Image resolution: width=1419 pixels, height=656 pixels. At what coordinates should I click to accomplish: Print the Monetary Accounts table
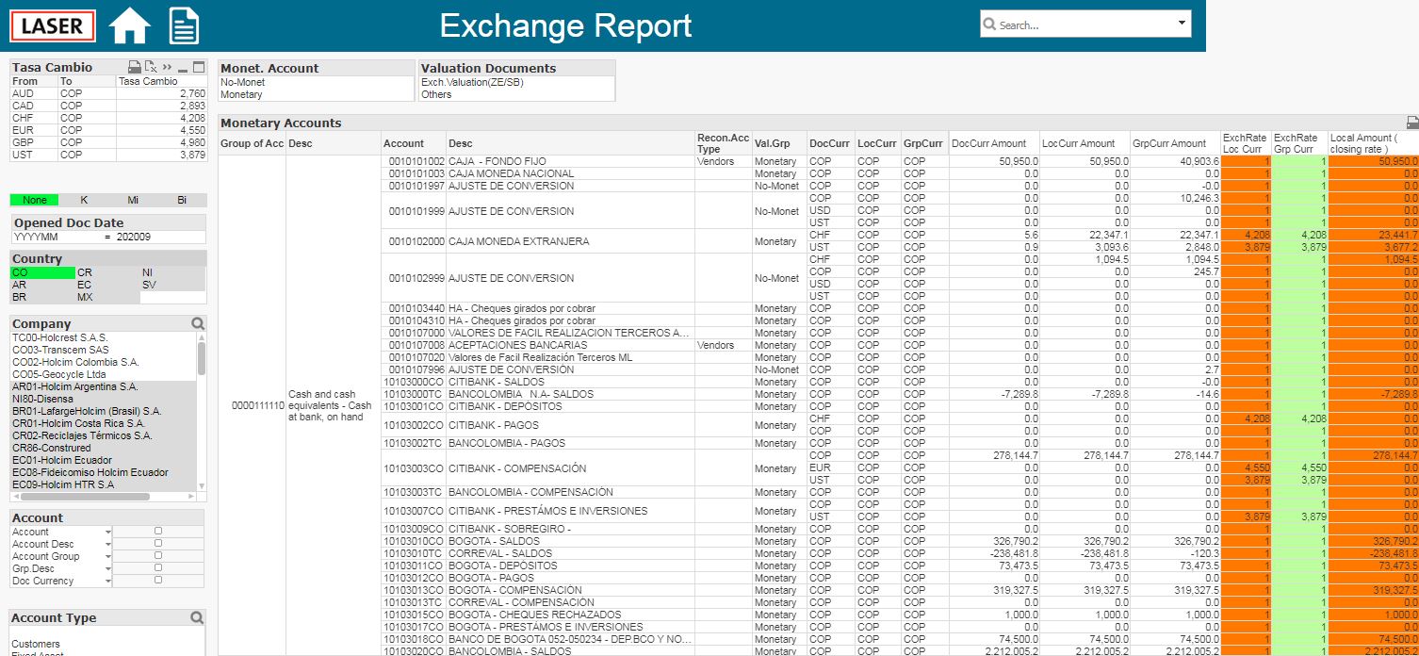coord(1411,123)
